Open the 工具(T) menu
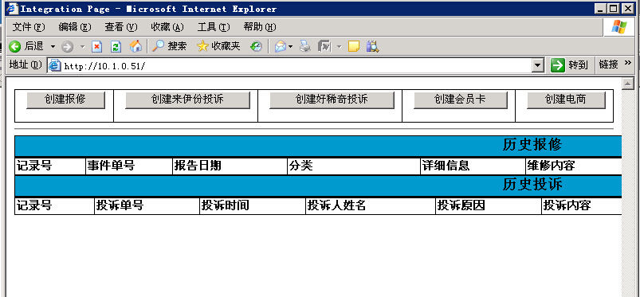640x297 pixels. click(214, 27)
